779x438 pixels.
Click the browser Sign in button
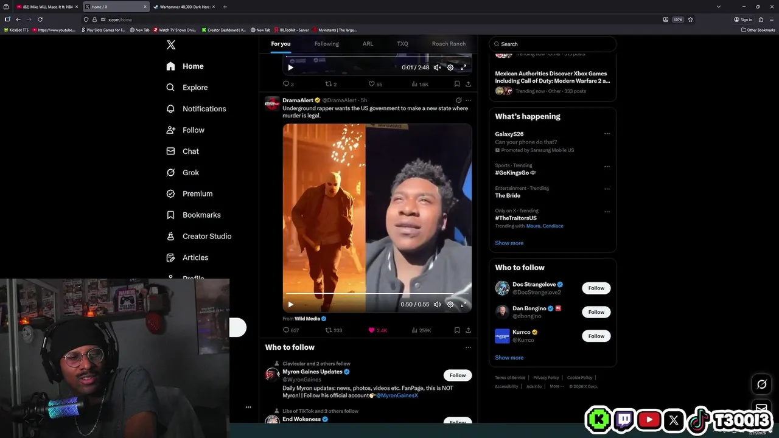[743, 19]
